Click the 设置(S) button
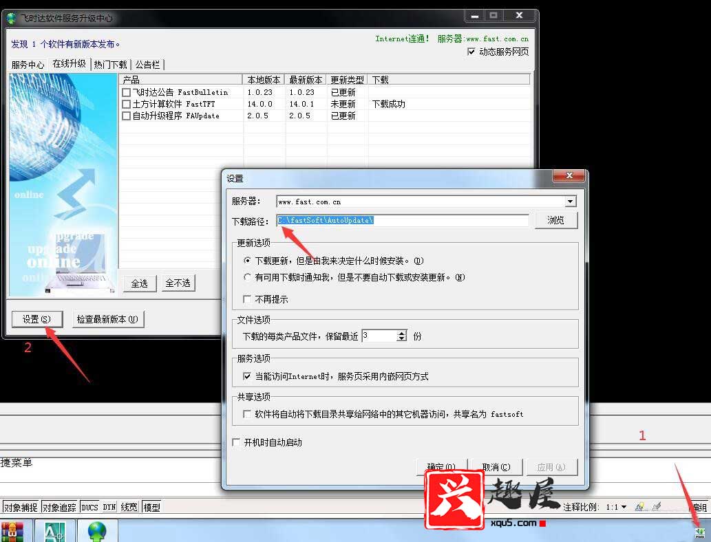This screenshot has width=711, height=542. pyautogui.click(x=36, y=319)
